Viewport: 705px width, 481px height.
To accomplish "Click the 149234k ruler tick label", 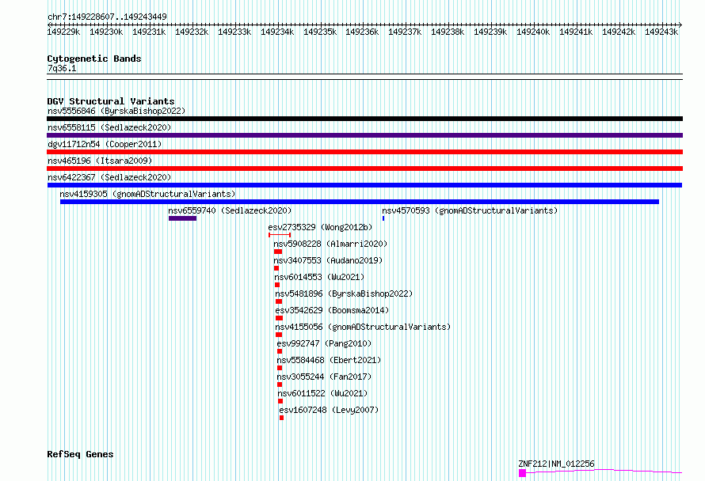I will 277,32.
